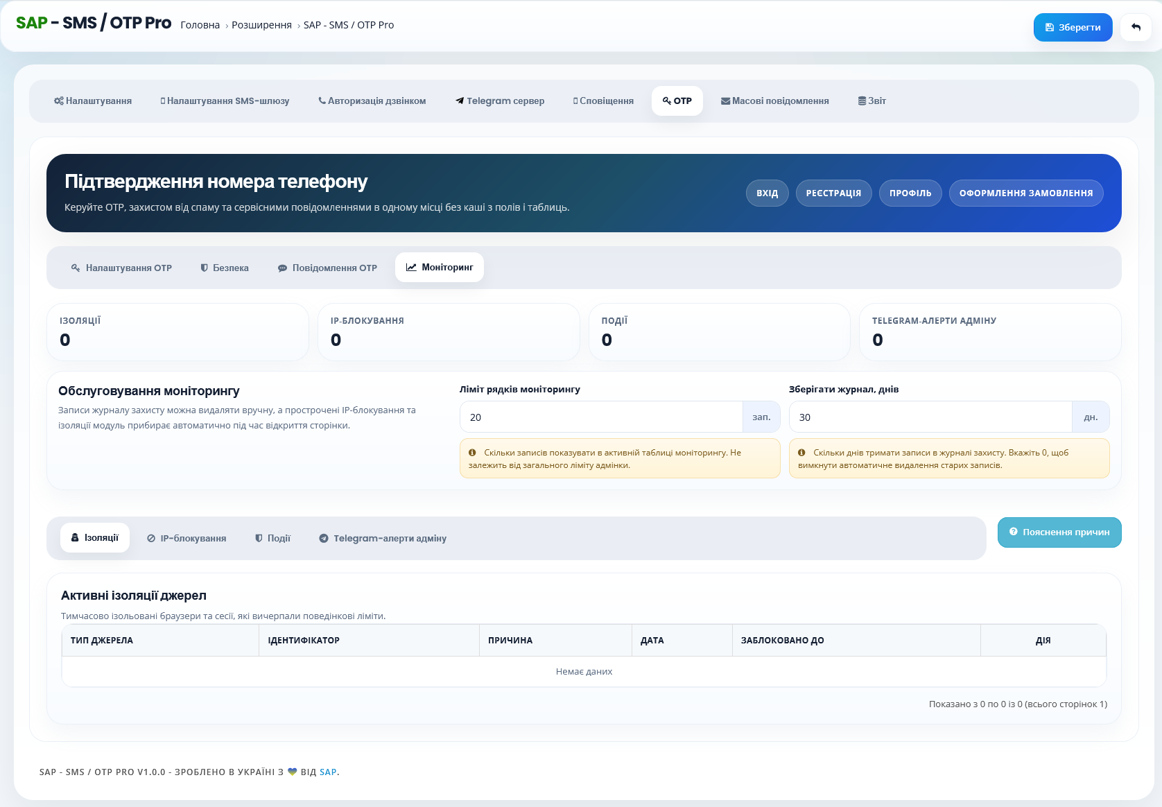Select the OTP tab
Viewport: 1162px width, 807px height.
coord(677,101)
